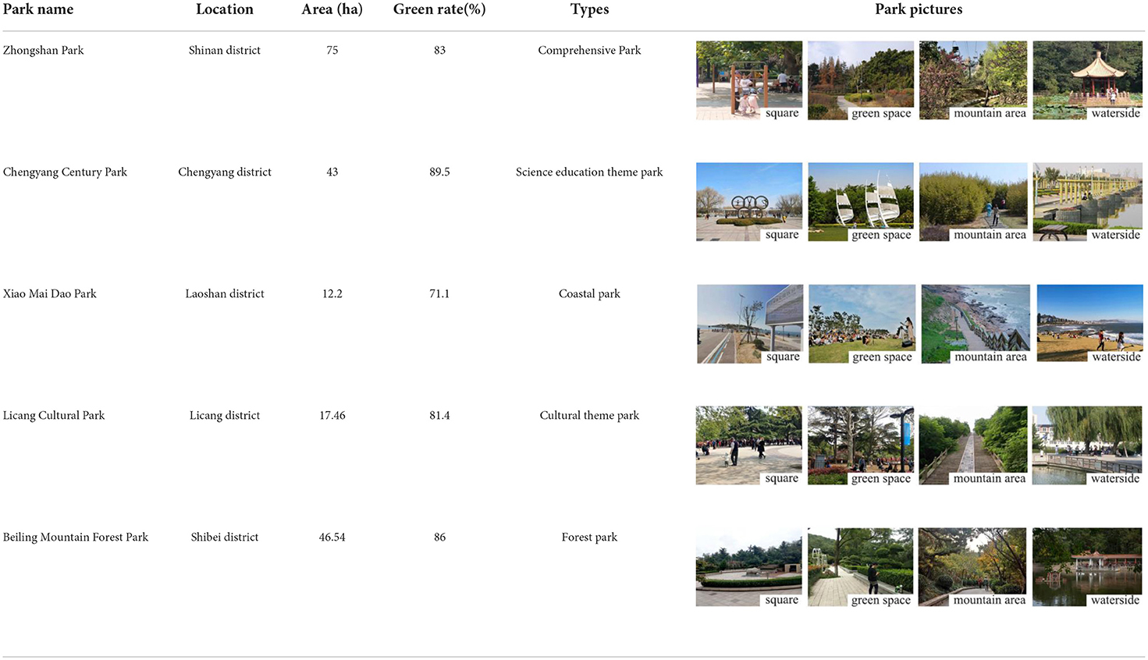Open Xiao Mai Dao Park square photo
Viewport: 1148px width, 660px height.
click(750, 324)
